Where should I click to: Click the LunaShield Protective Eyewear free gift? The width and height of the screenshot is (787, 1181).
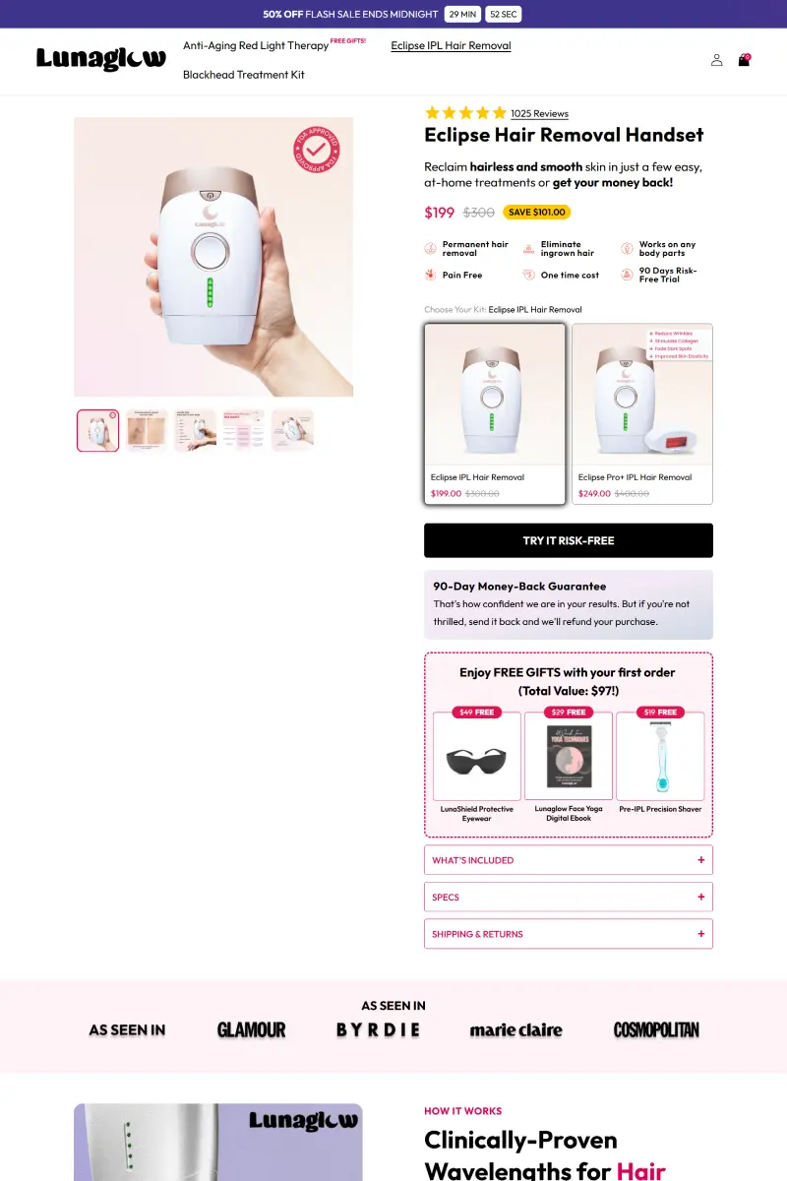[477, 768]
